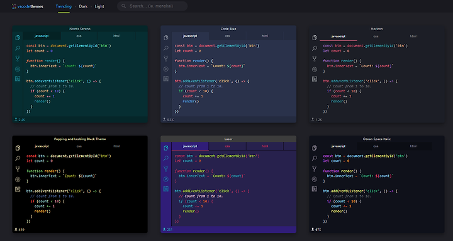Select html tab in Ocean Space Italic card
Screen dimensions: 453x241
[413, 146]
